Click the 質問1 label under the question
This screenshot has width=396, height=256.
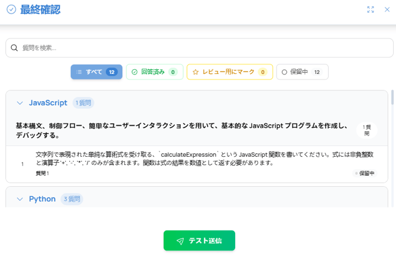(x=43, y=174)
